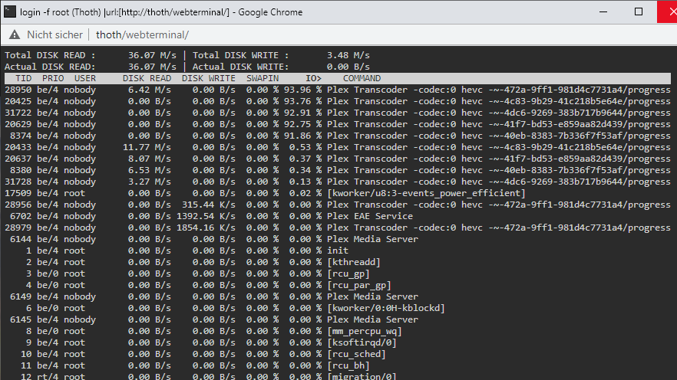Viewport: 677px width, 380px height.
Task: Click TID 6702 in the process list
Action: [x=21, y=216]
